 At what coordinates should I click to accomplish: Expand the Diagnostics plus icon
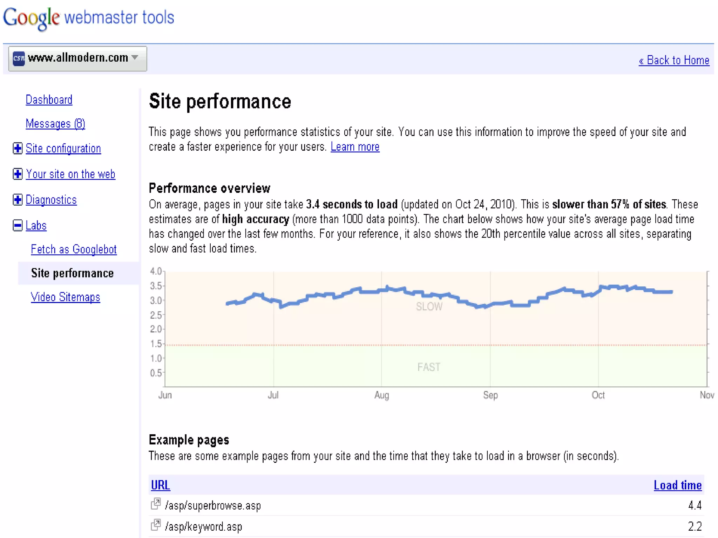click(x=18, y=200)
